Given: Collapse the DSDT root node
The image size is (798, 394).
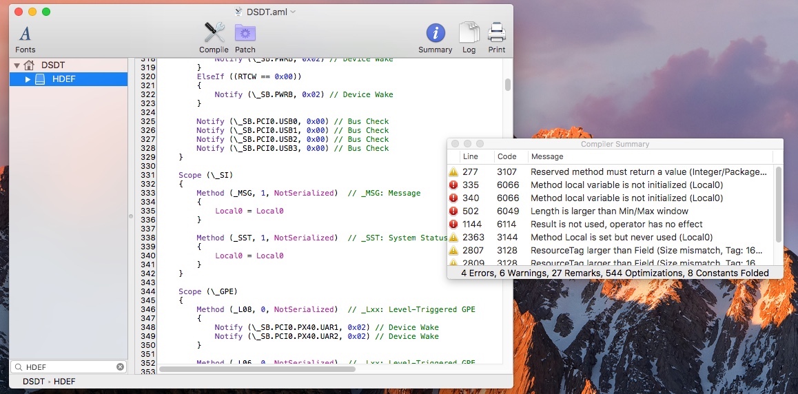Looking at the screenshot, I should tap(16, 65).
